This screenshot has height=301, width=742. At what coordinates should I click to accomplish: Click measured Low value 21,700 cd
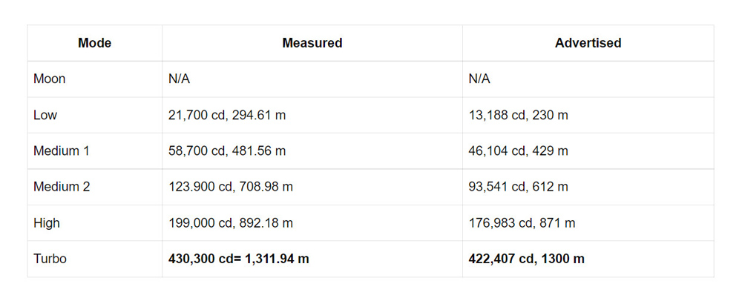click(197, 115)
